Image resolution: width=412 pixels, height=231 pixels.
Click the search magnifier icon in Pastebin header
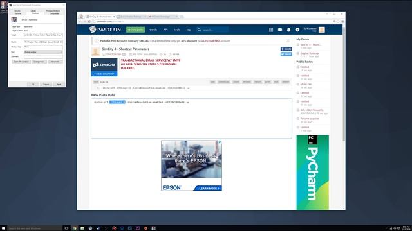point(199,30)
